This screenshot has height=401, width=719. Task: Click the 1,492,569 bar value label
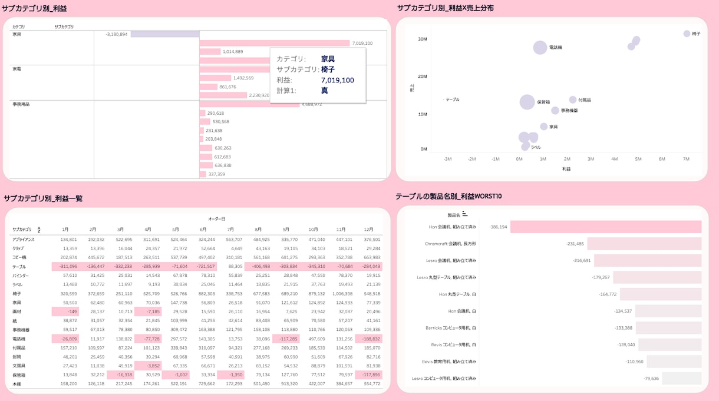click(x=243, y=78)
